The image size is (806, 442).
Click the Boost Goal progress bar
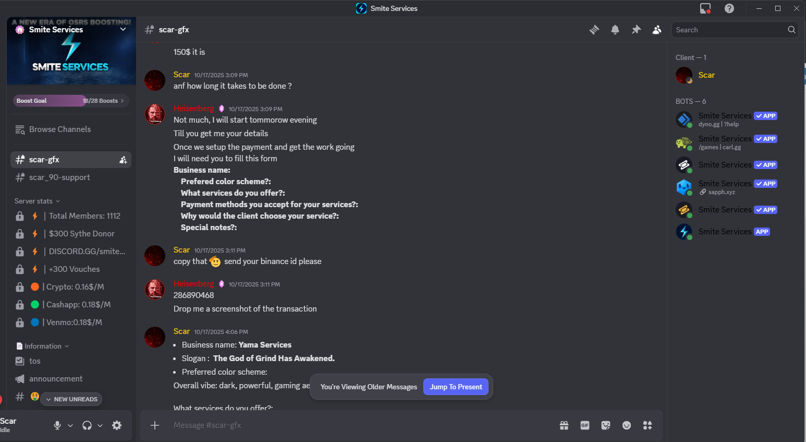click(x=71, y=101)
